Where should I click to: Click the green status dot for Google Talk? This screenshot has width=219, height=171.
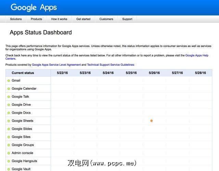pos(9,97)
